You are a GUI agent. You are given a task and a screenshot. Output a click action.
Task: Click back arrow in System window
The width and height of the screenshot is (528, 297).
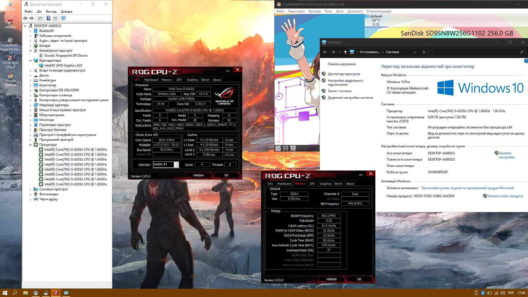[325, 52]
